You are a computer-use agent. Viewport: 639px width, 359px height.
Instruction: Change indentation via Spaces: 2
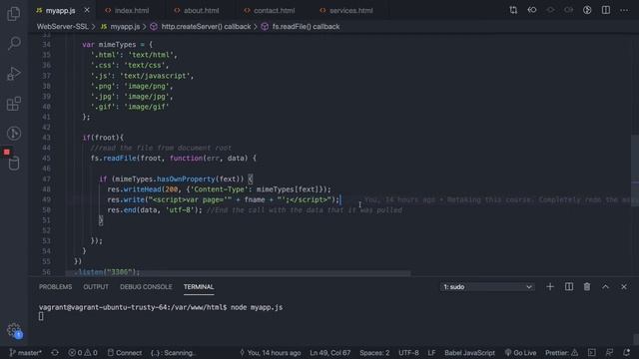[374, 353]
